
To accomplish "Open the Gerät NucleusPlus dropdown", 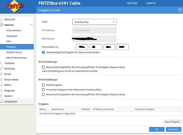I will 94,22.
